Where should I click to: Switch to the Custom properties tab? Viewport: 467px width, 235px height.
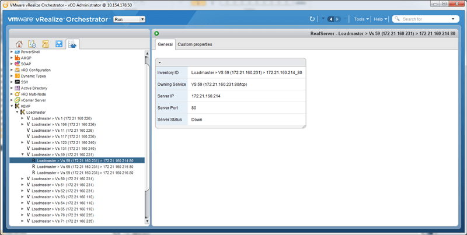[x=195, y=44]
